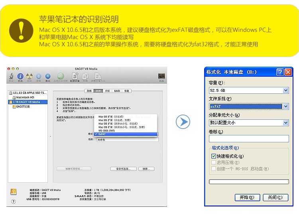The height and width of the screenshot is (214, 299).
Task: Switch to the RAID tab
Action: coord(117,91)
